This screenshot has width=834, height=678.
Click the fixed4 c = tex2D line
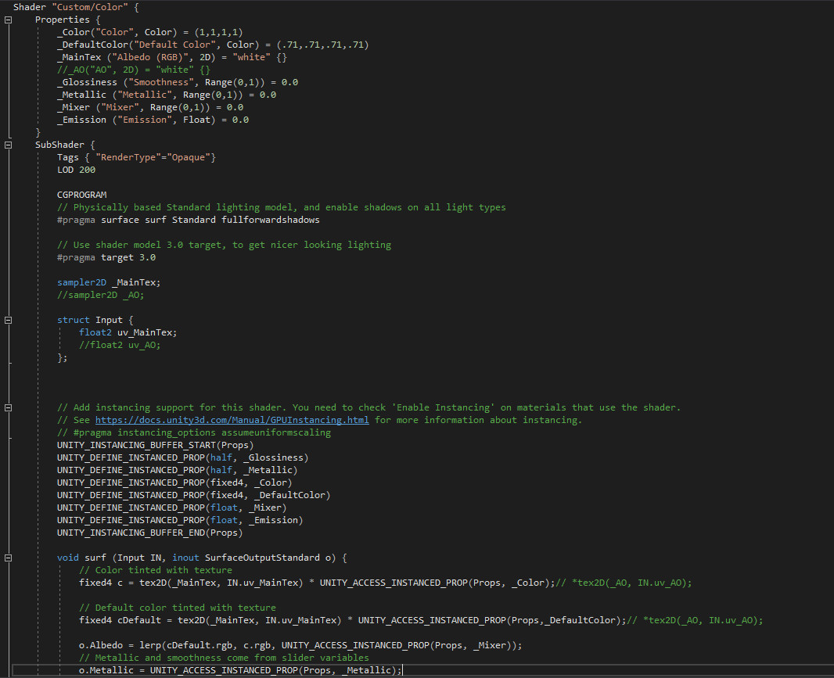(x=386, y=583)
